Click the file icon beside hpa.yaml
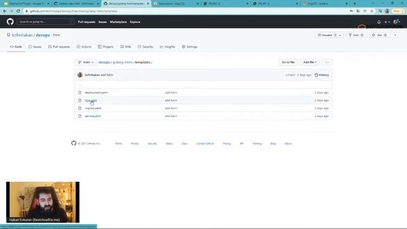The height and width of the screenshot is (229, 407). click(x=80, y=101)
